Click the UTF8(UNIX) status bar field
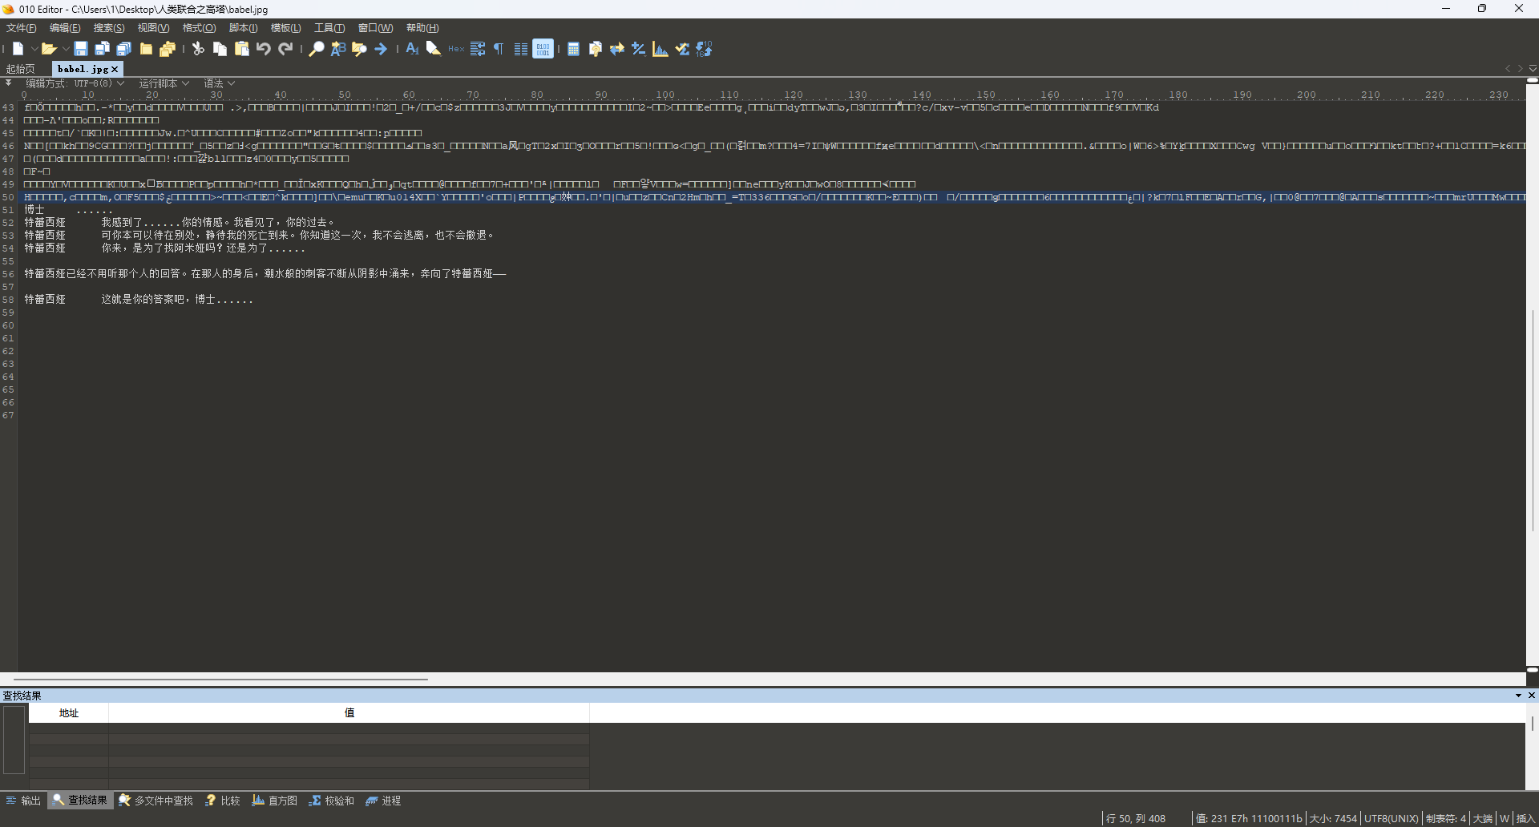This screenshot has width=1539, height=827. [1392, 818]
